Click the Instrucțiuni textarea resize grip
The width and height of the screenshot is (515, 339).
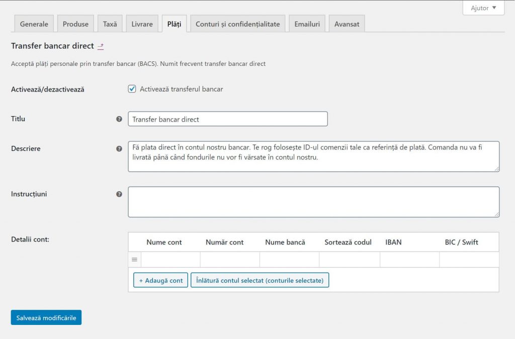(x=496, y=214)
